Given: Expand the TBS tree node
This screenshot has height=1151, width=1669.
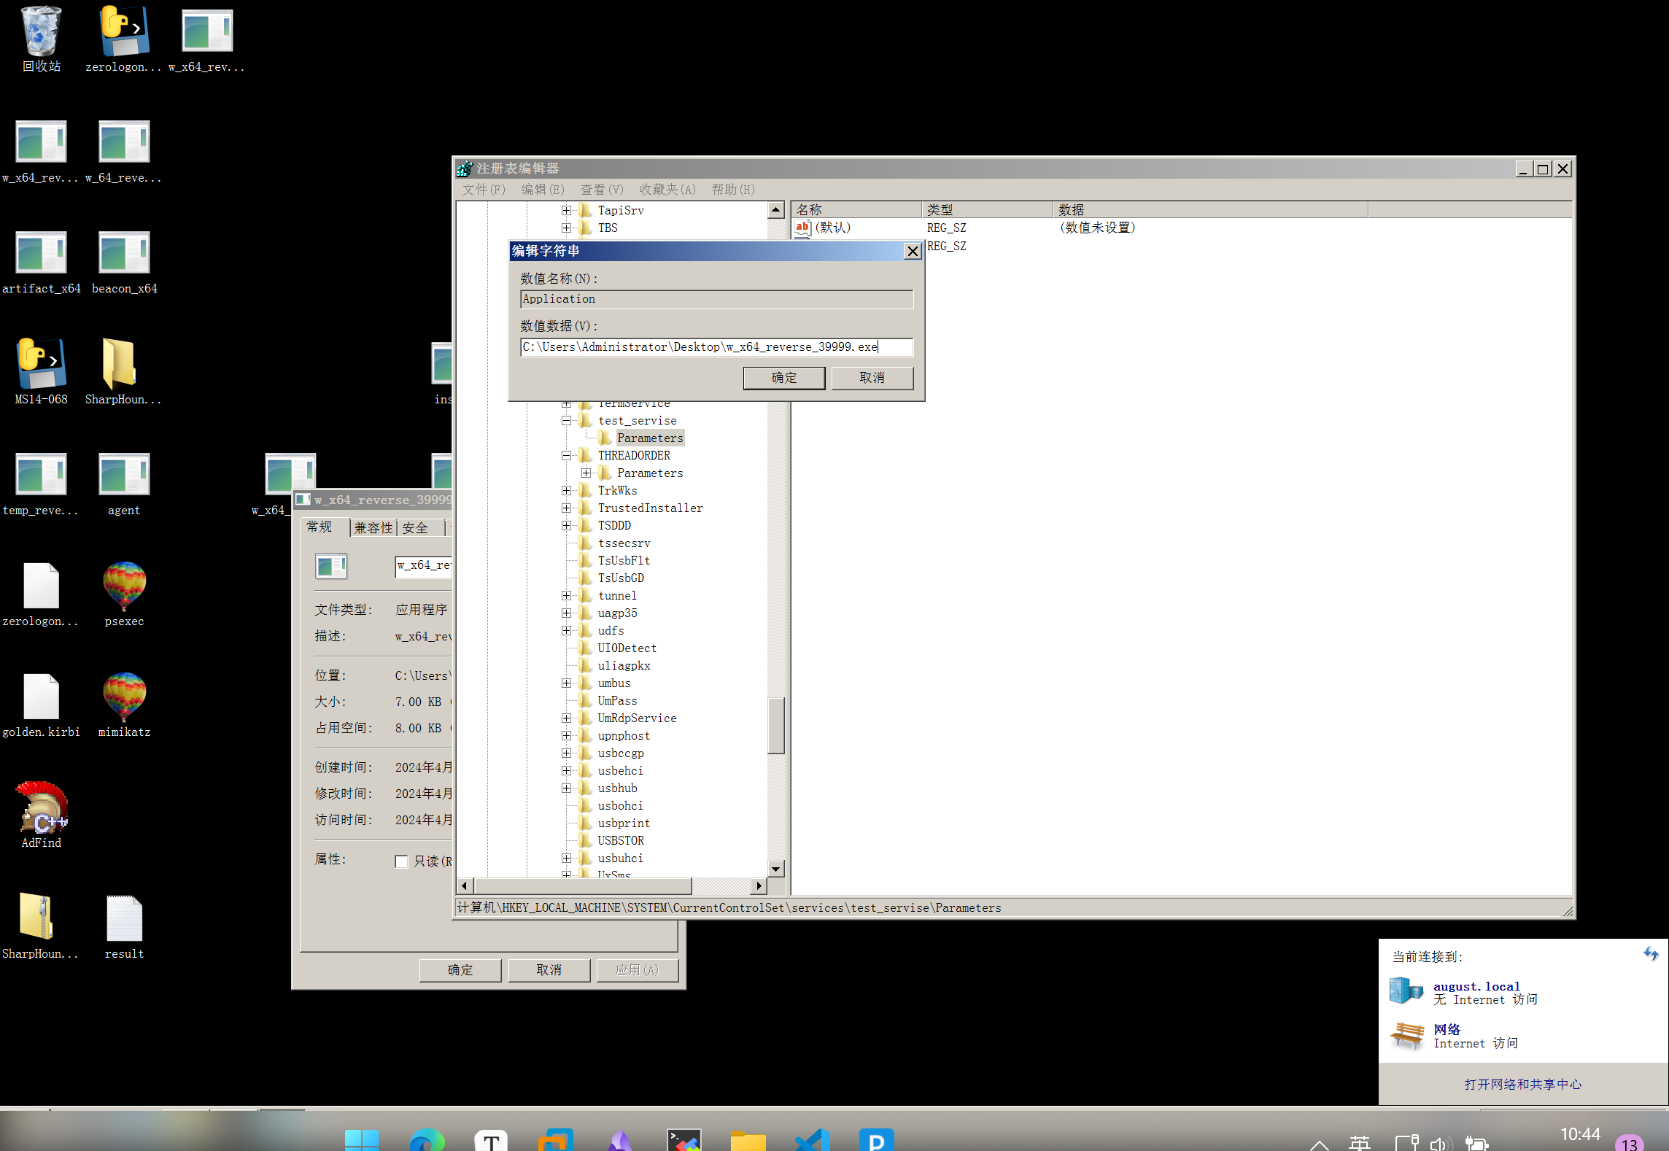Looking at the screenshot, I should click(566, 228).
